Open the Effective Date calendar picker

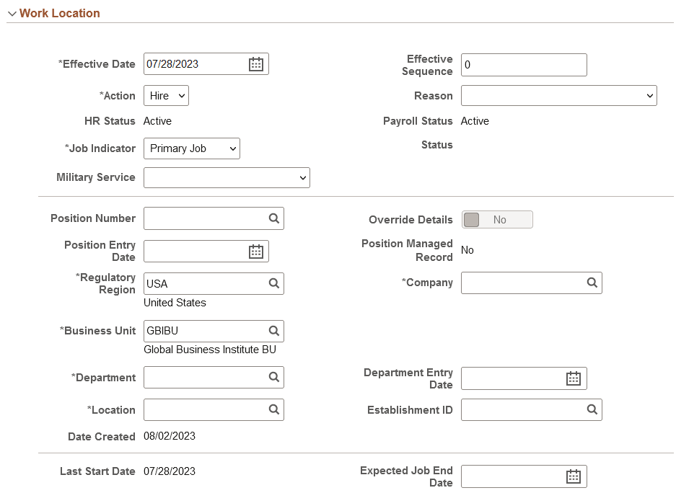[x=255, y=63]
